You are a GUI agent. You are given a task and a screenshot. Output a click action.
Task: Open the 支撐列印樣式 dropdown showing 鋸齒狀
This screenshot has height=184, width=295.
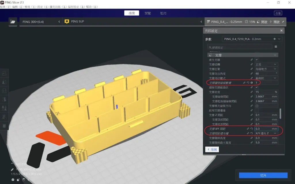[x=266, y=78]
